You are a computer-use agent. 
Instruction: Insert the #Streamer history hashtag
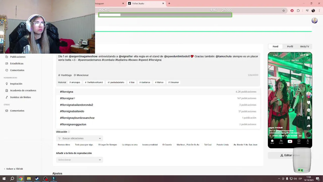coord(174,82)
